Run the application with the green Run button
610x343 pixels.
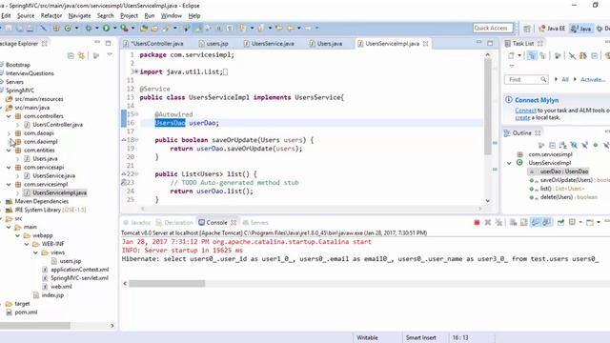tap(106, 28)
